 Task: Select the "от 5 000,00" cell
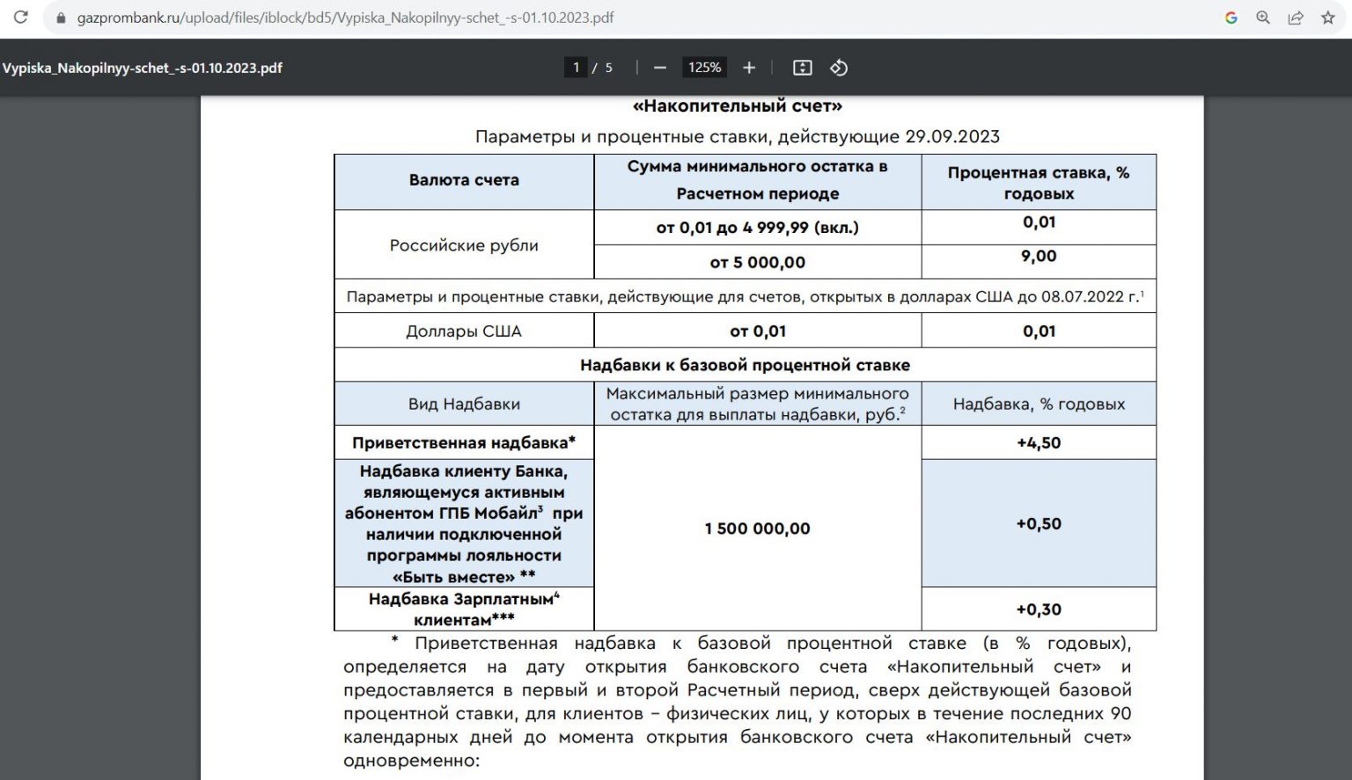pyautogui.click(x=758, y=262)
